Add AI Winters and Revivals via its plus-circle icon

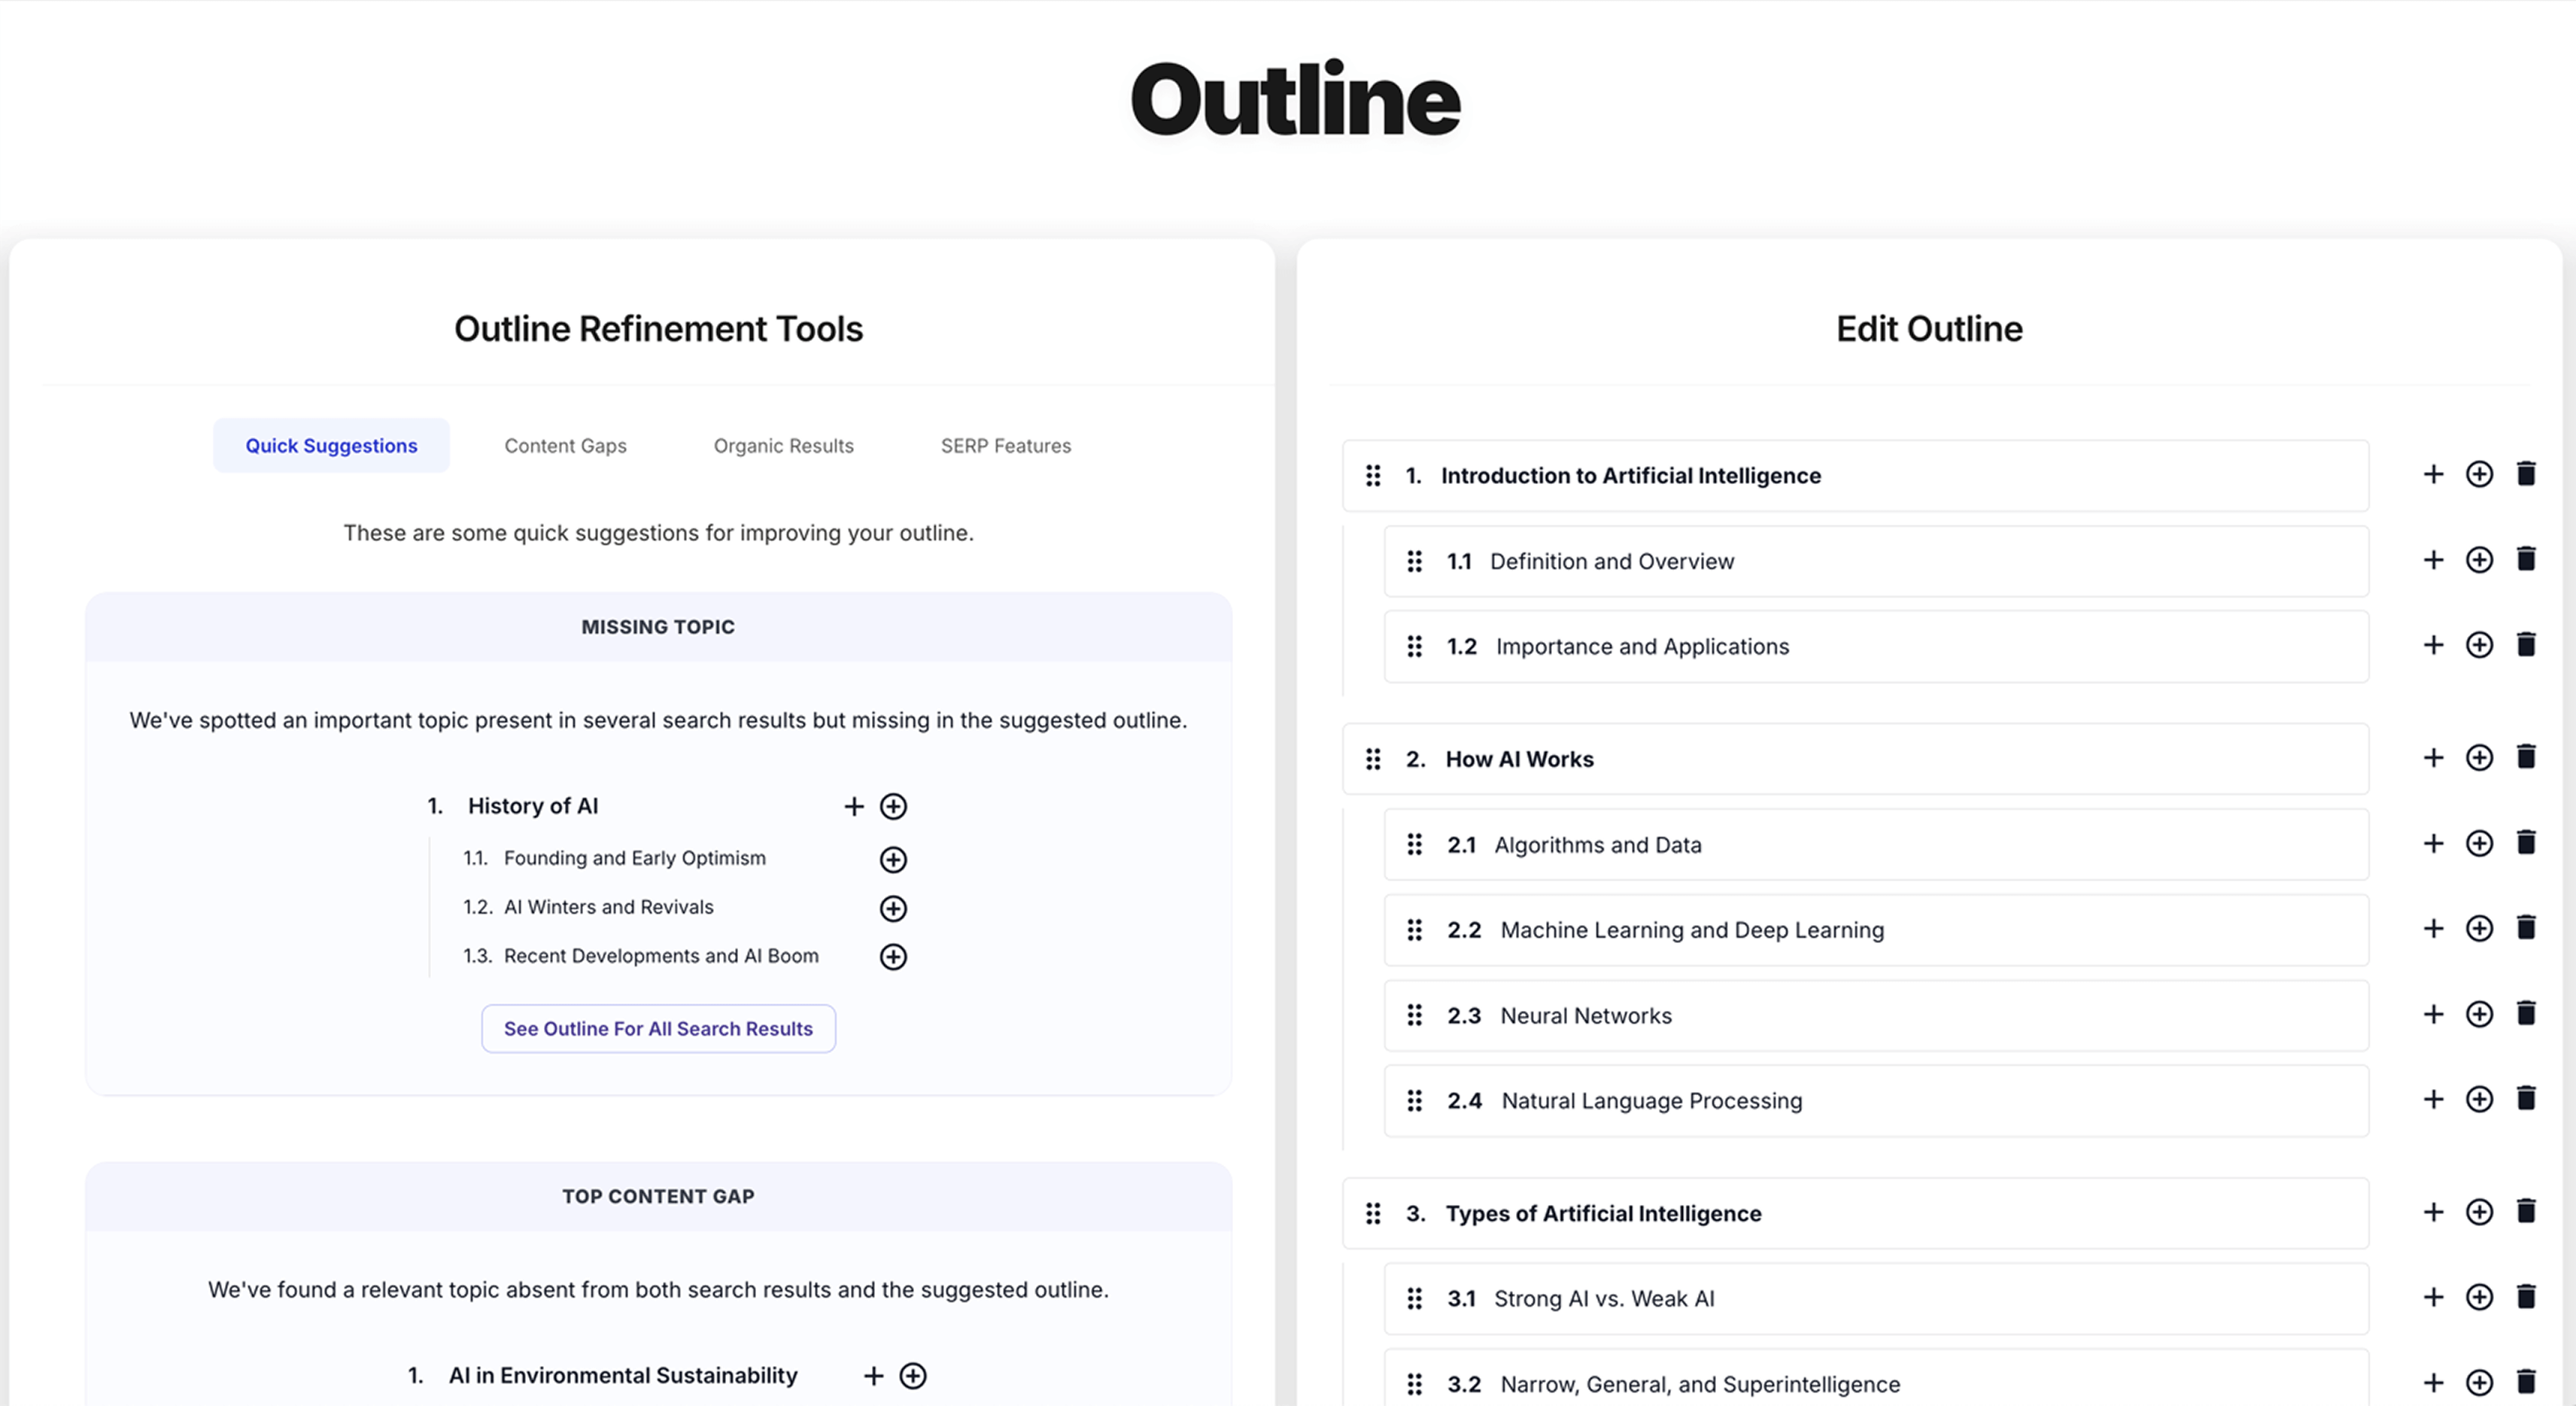[893, 908]
